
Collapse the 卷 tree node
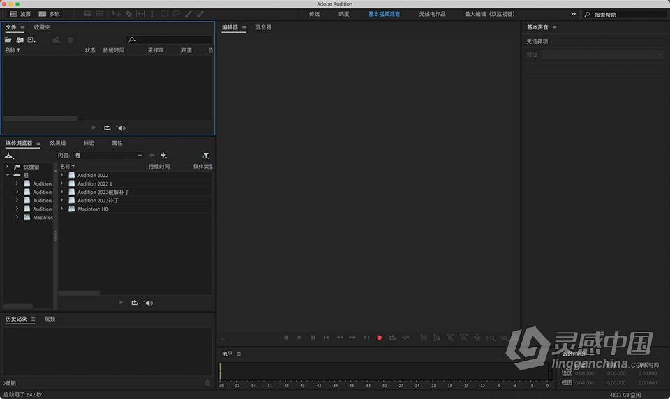point(8,174)
